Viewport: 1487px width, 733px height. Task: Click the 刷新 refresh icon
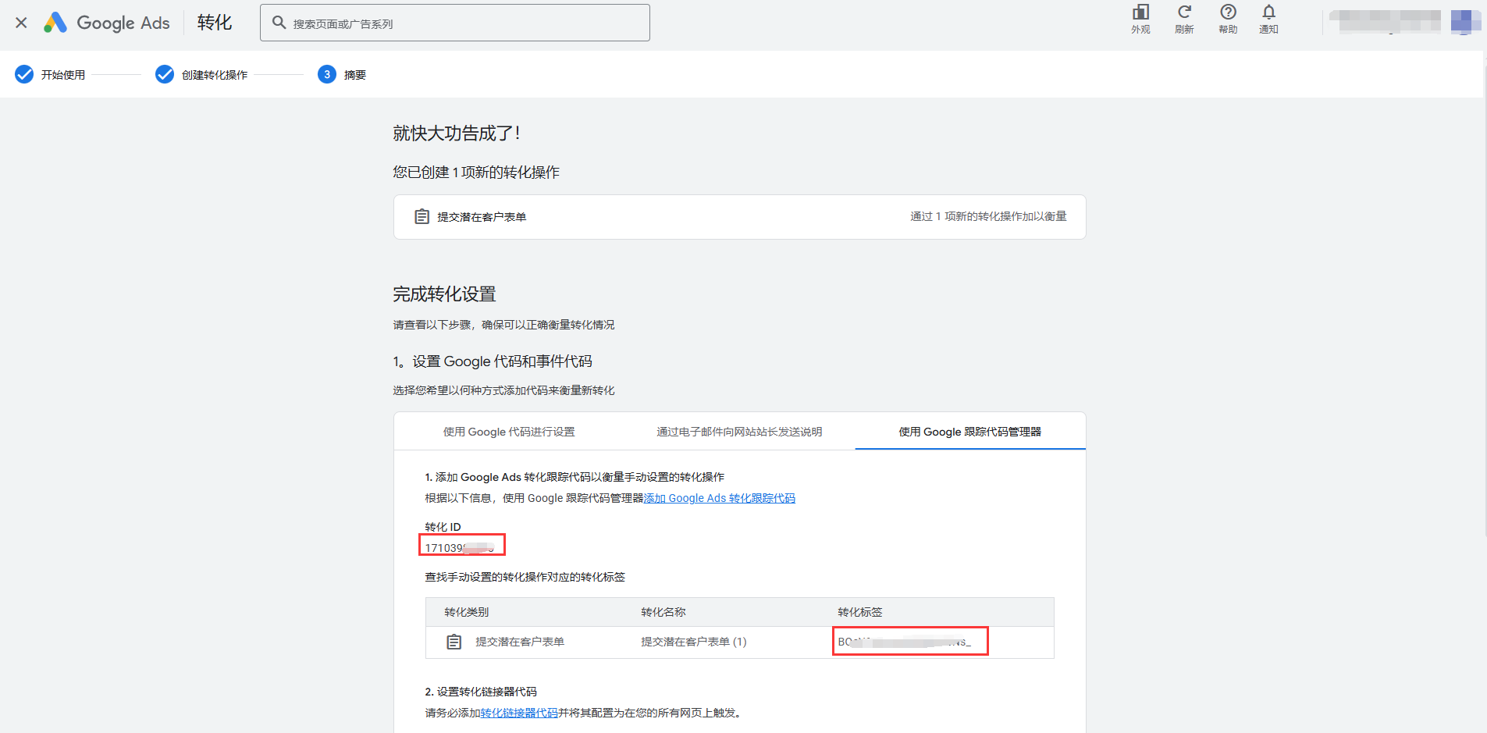[1184, 19]
